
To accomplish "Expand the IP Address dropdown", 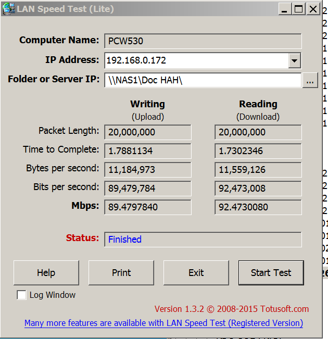I will [x=295, y=60].
